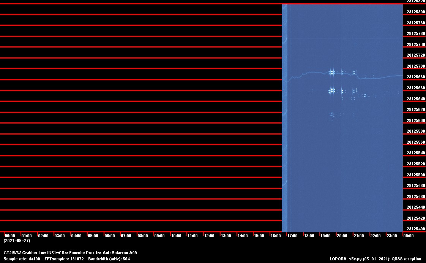Select the 28125540 frequency label
The height and width of the screenshot is (263, 426).
point(416,153)
